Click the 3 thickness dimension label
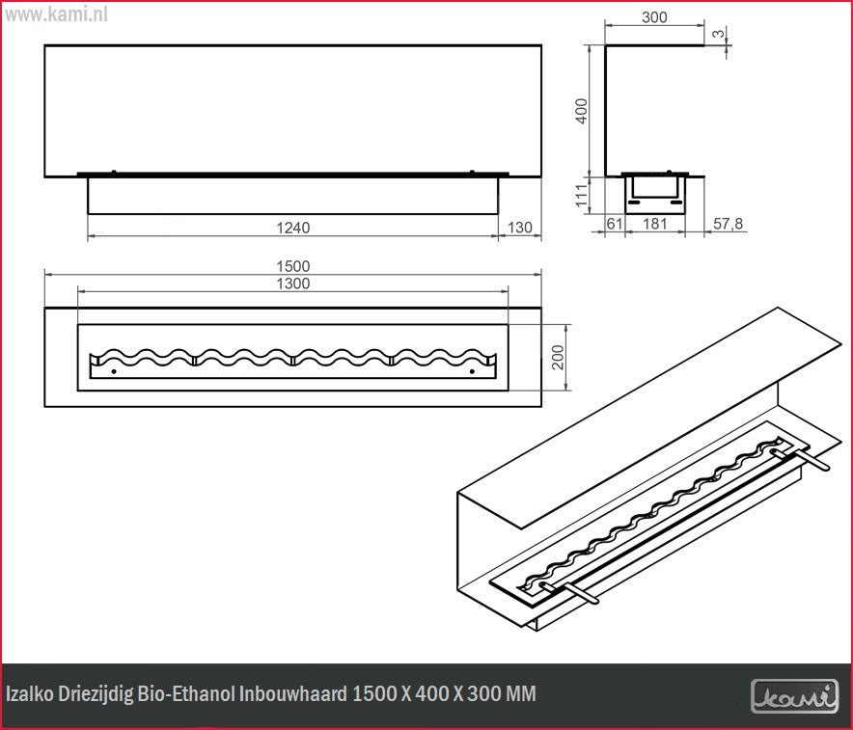Viewport: 853px width, 730px height. pos(718,34)
